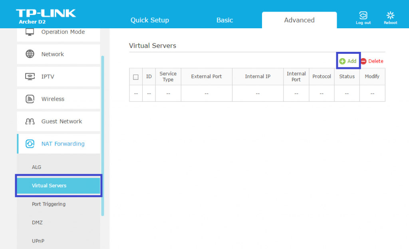Viewport: 409px width, 249px height.
Task: Go to the DMZ settings page
Action: pos(37,223)
